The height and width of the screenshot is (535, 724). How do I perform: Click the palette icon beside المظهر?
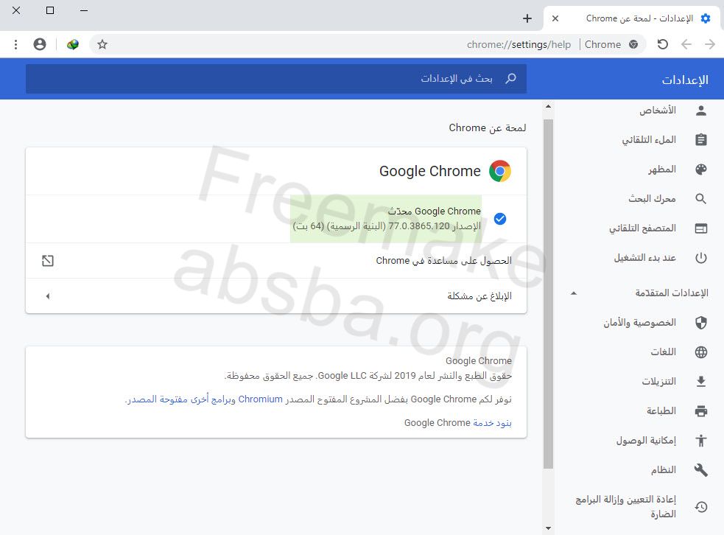click(701, 169)
